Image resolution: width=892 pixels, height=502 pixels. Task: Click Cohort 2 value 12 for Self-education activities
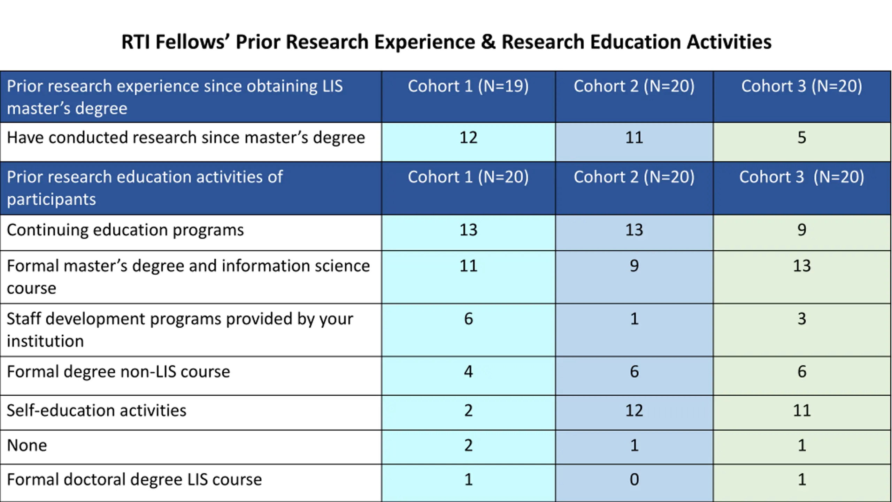(634, 411)
